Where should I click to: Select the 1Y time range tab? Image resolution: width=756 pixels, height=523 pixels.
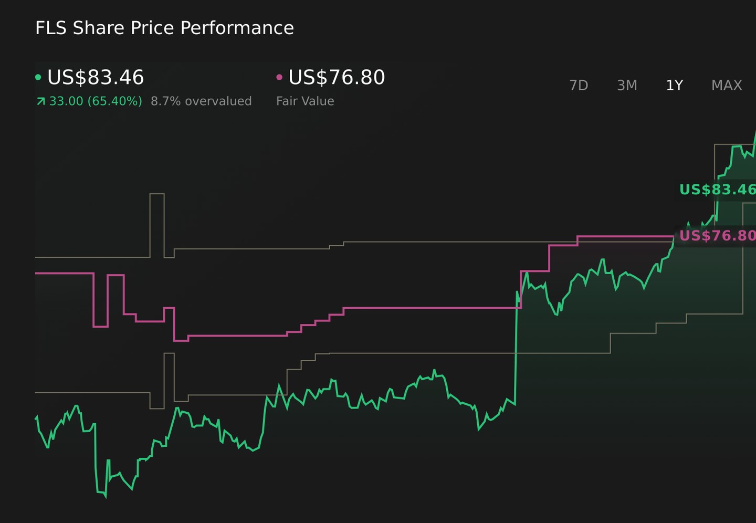click(674, 85)
